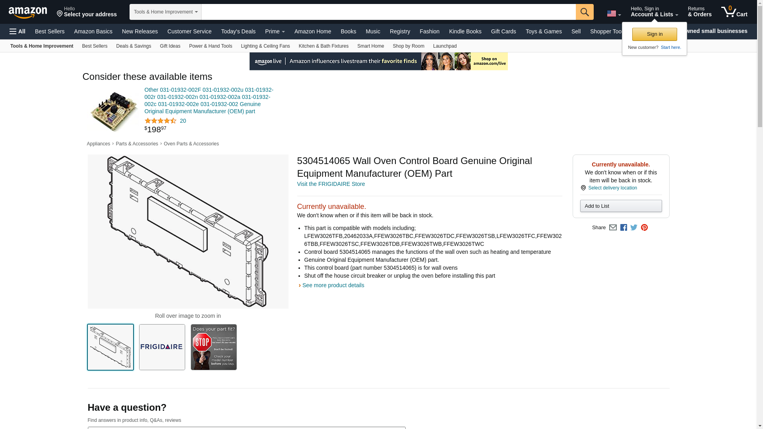Go to Power & Hand Tools subcategory
The image size is (763, 429).
pyautogui.click(x=211, y=46)
